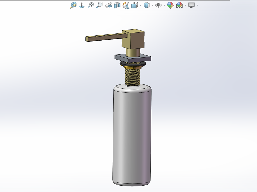Select the silver bottle body in the model
The image size is (257, 192).
click(x=132, y=135)
